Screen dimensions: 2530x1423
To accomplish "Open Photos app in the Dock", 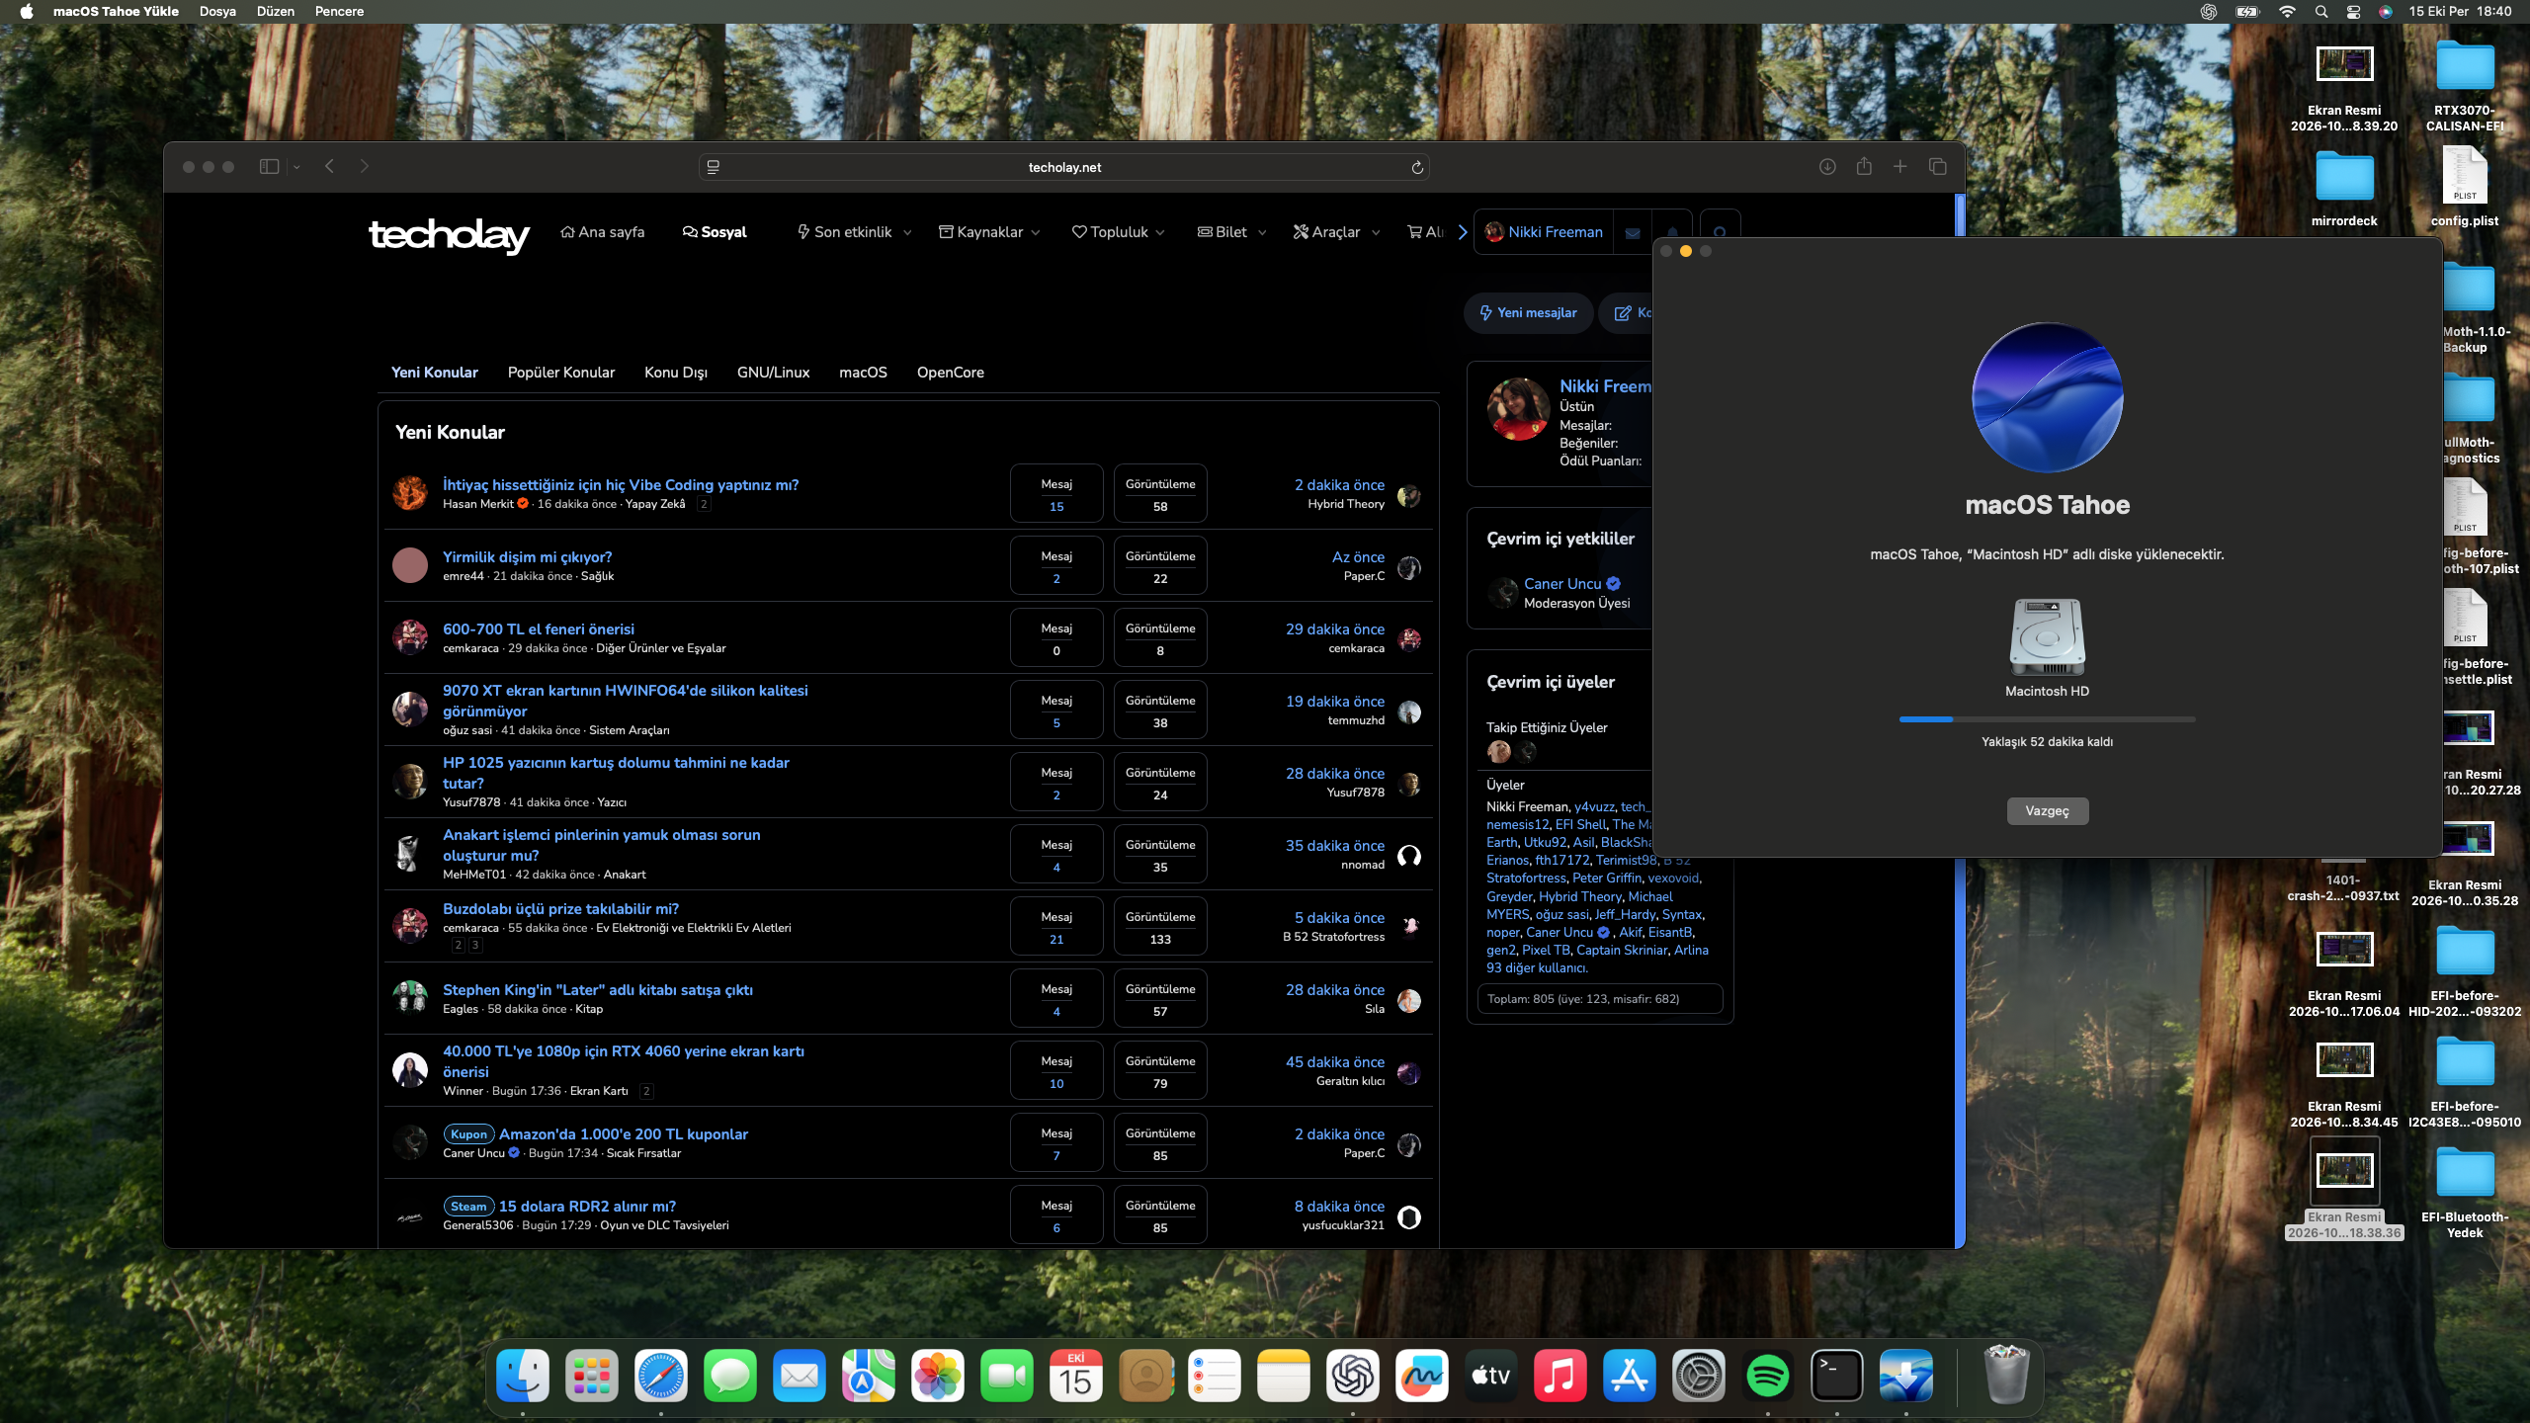I will 938,1376.
